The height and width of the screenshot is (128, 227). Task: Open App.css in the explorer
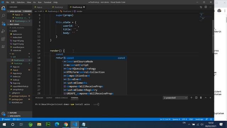(x=16, y=67)
